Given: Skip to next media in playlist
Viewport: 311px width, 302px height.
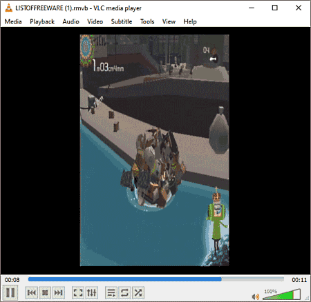Looking at the screenshot, I should click(58, 292).
